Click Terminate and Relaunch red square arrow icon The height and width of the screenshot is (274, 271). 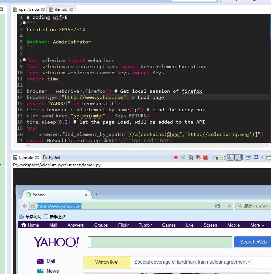(198, 158)
